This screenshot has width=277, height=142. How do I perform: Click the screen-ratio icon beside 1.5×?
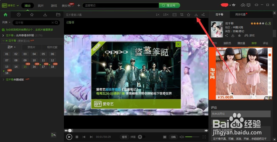tap(175, 15)
